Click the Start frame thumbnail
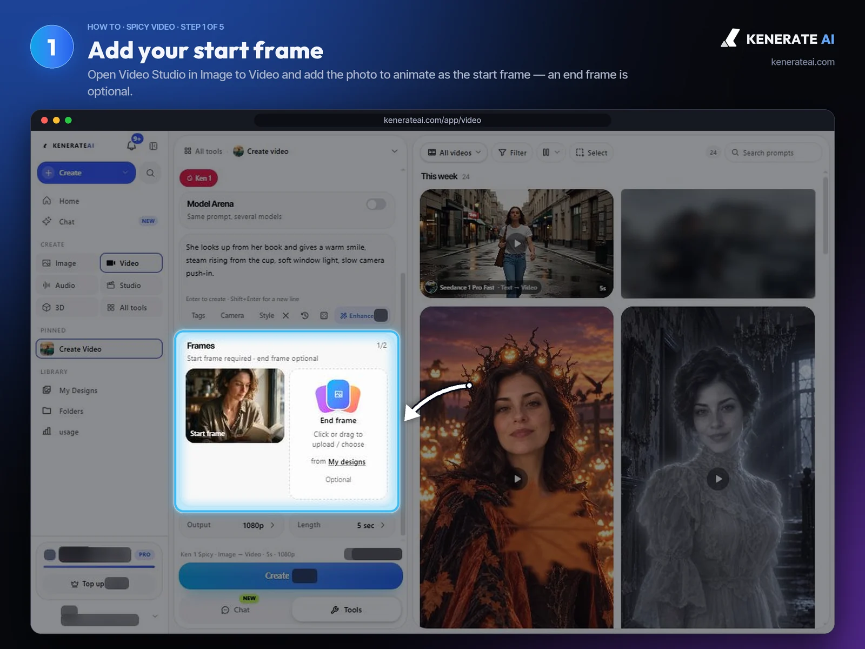Image resolution: width=865 pixels, height=649 pixels. coord(235,406)
